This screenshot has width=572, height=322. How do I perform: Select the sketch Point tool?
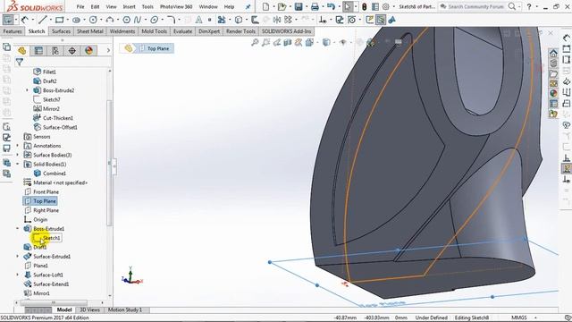click(x=209, y=20)
